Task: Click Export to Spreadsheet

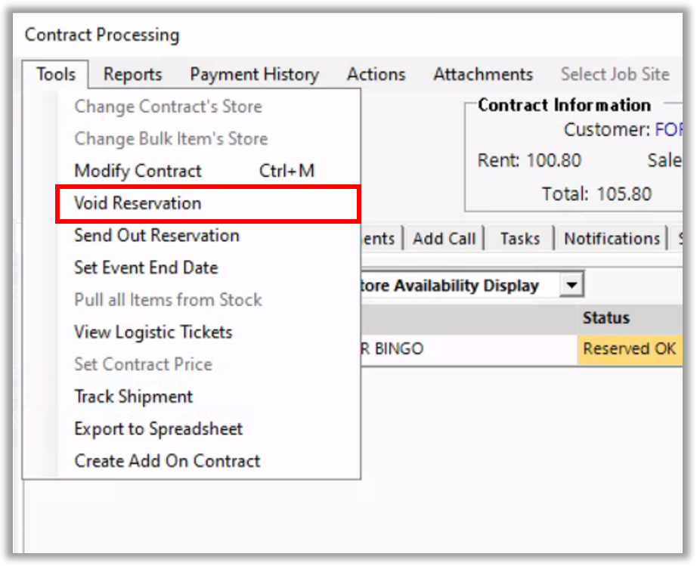Action: point(158,428)
